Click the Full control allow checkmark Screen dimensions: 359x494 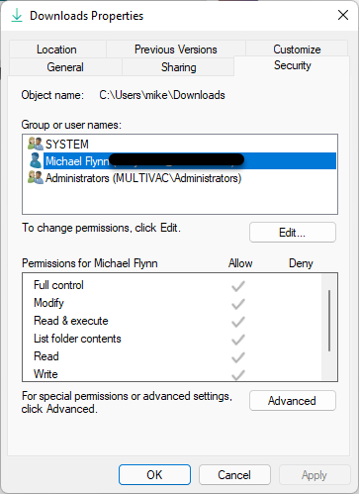[238, 286]
